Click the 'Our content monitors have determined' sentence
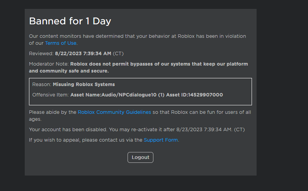 tap(138, 40)
